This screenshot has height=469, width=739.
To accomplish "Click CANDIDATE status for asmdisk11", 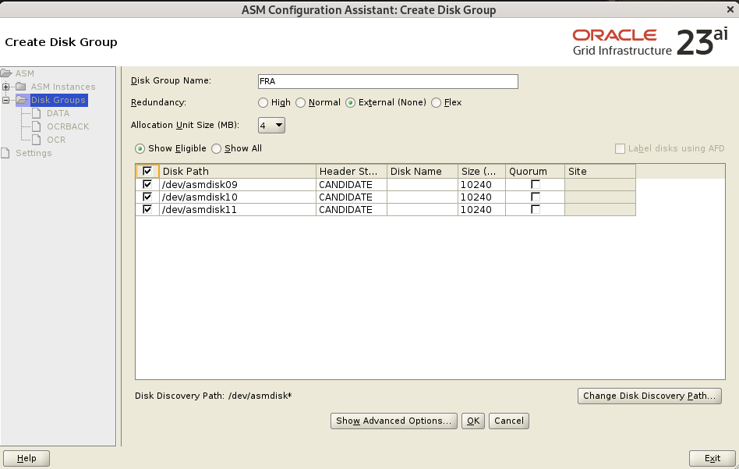I will (351, 209).
